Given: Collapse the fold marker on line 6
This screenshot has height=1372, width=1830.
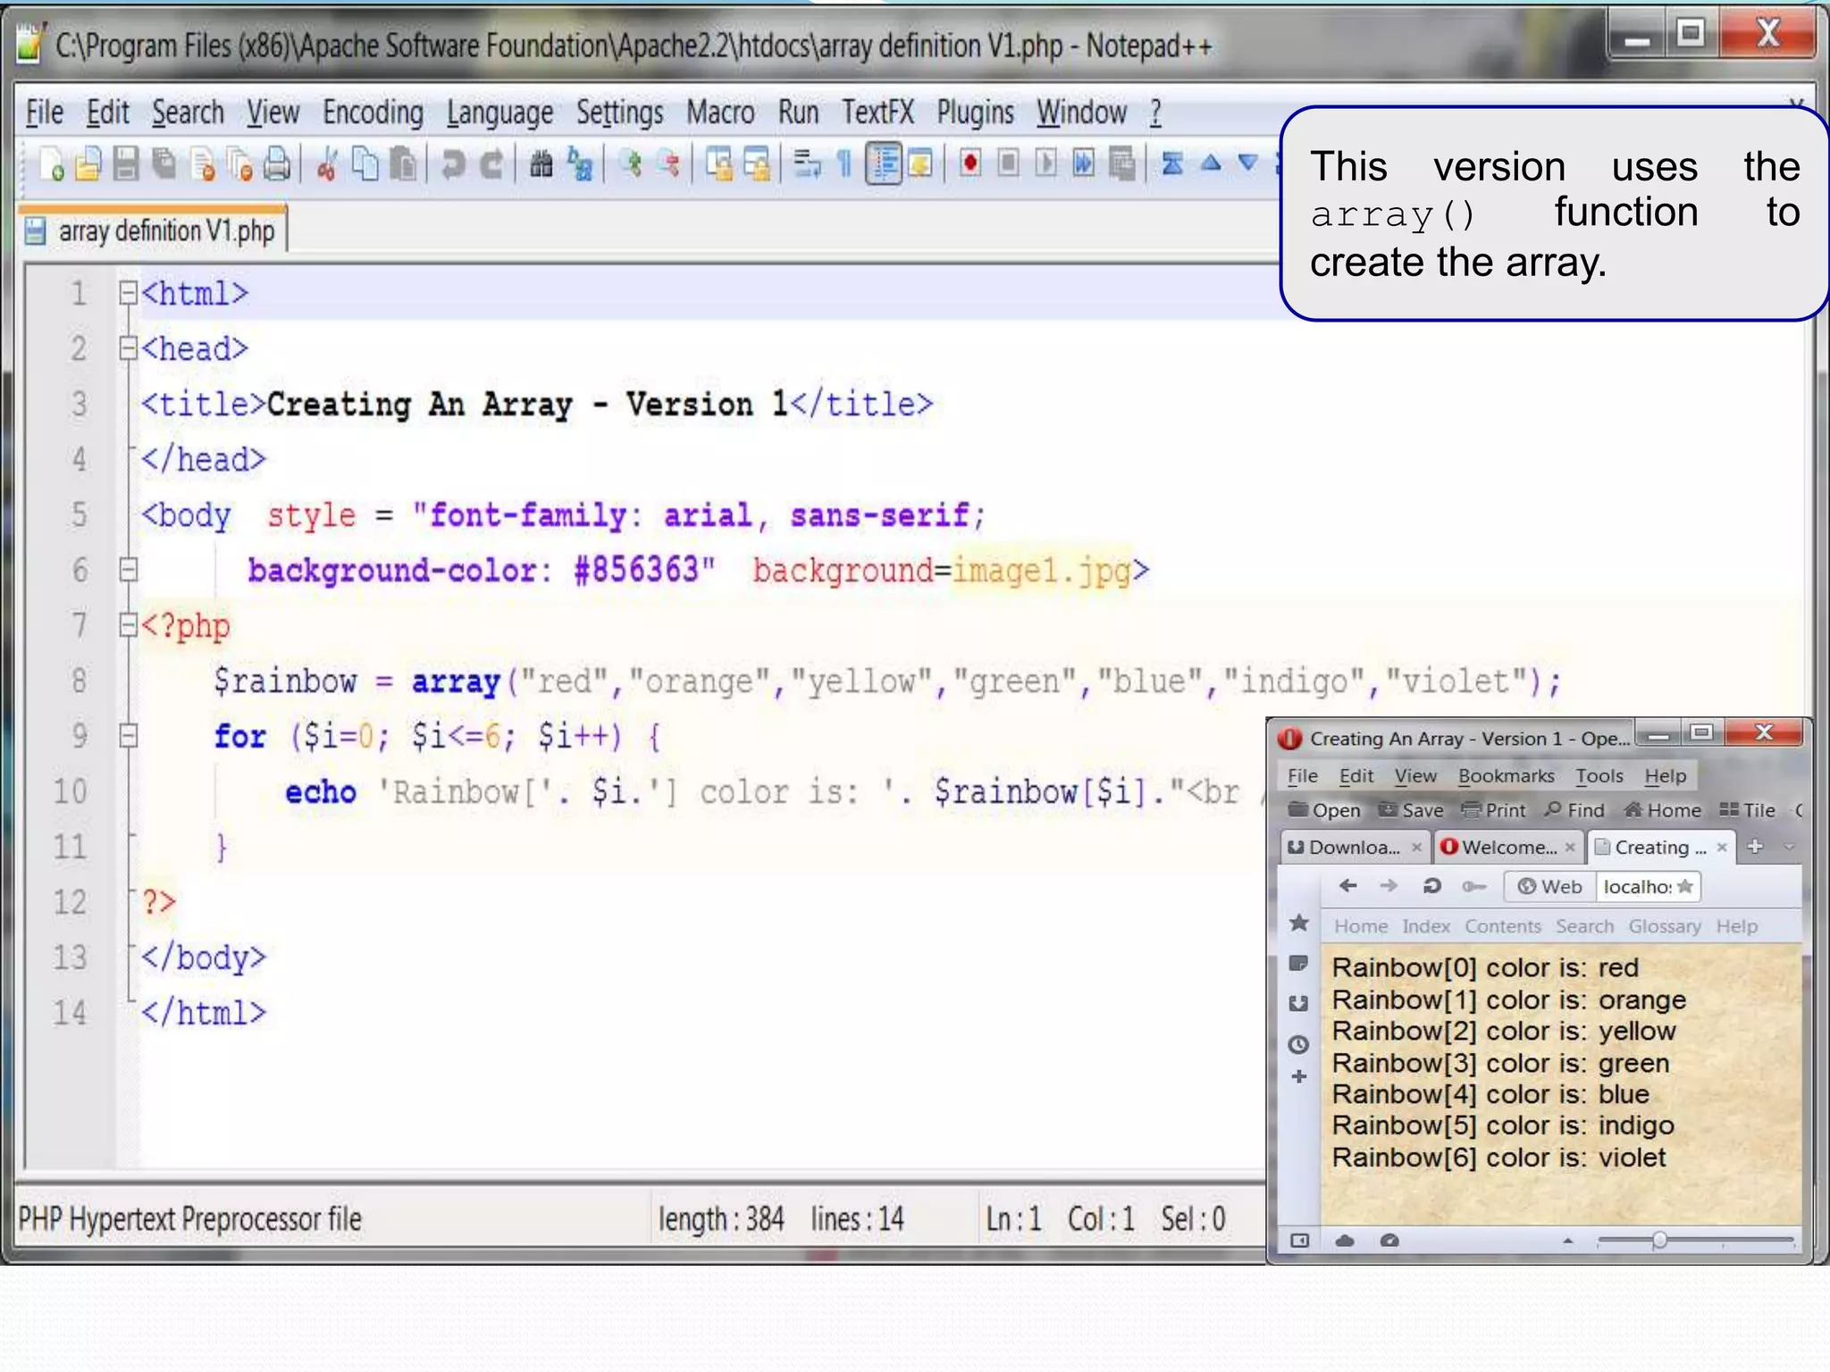Looking at the screenshot, I should [x=128, y=570].
